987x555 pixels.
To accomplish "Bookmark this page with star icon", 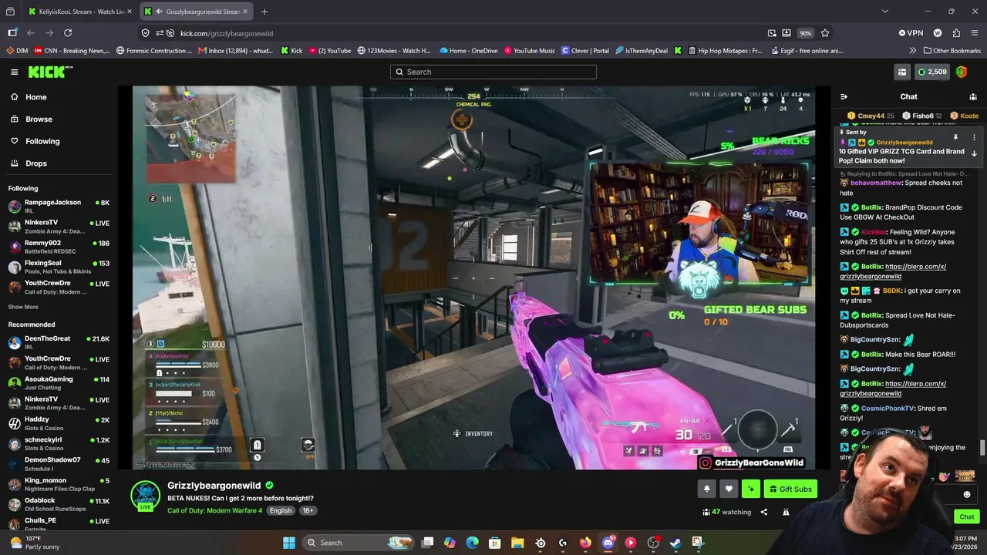I will (x=825, y=33).
